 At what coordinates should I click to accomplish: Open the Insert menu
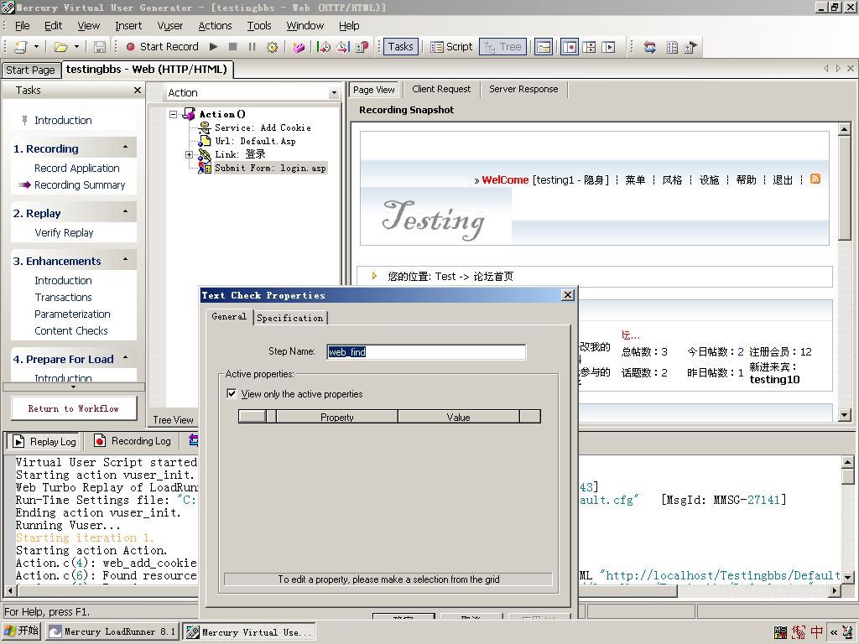click(x=128, y=26)
